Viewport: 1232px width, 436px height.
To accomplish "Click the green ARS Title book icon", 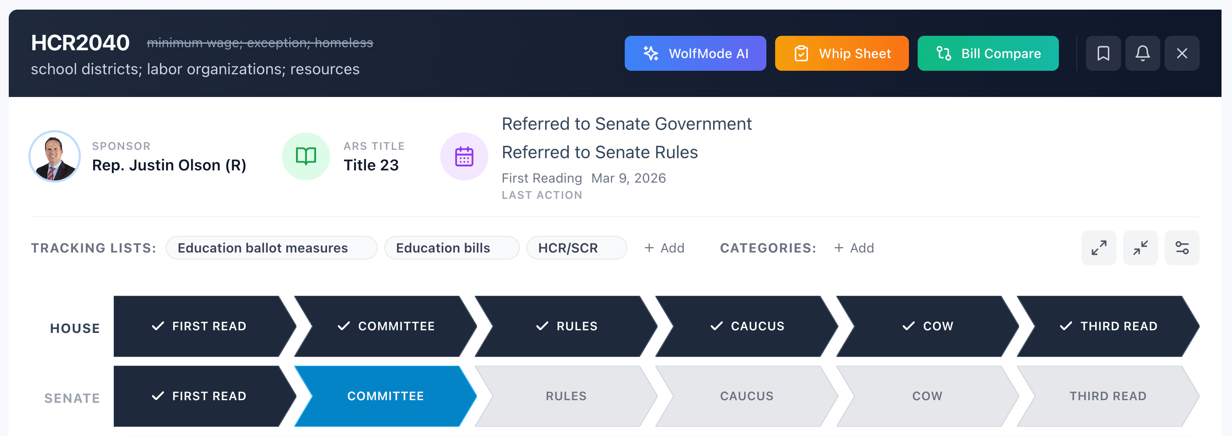I will click(x=306, y=156).
